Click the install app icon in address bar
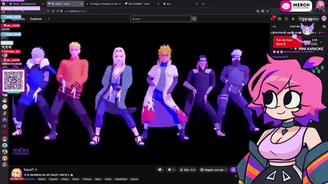This screenshot has width=328, height=184. tap(263, 11)
